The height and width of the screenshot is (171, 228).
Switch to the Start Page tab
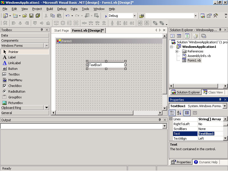tap(61, 30)
